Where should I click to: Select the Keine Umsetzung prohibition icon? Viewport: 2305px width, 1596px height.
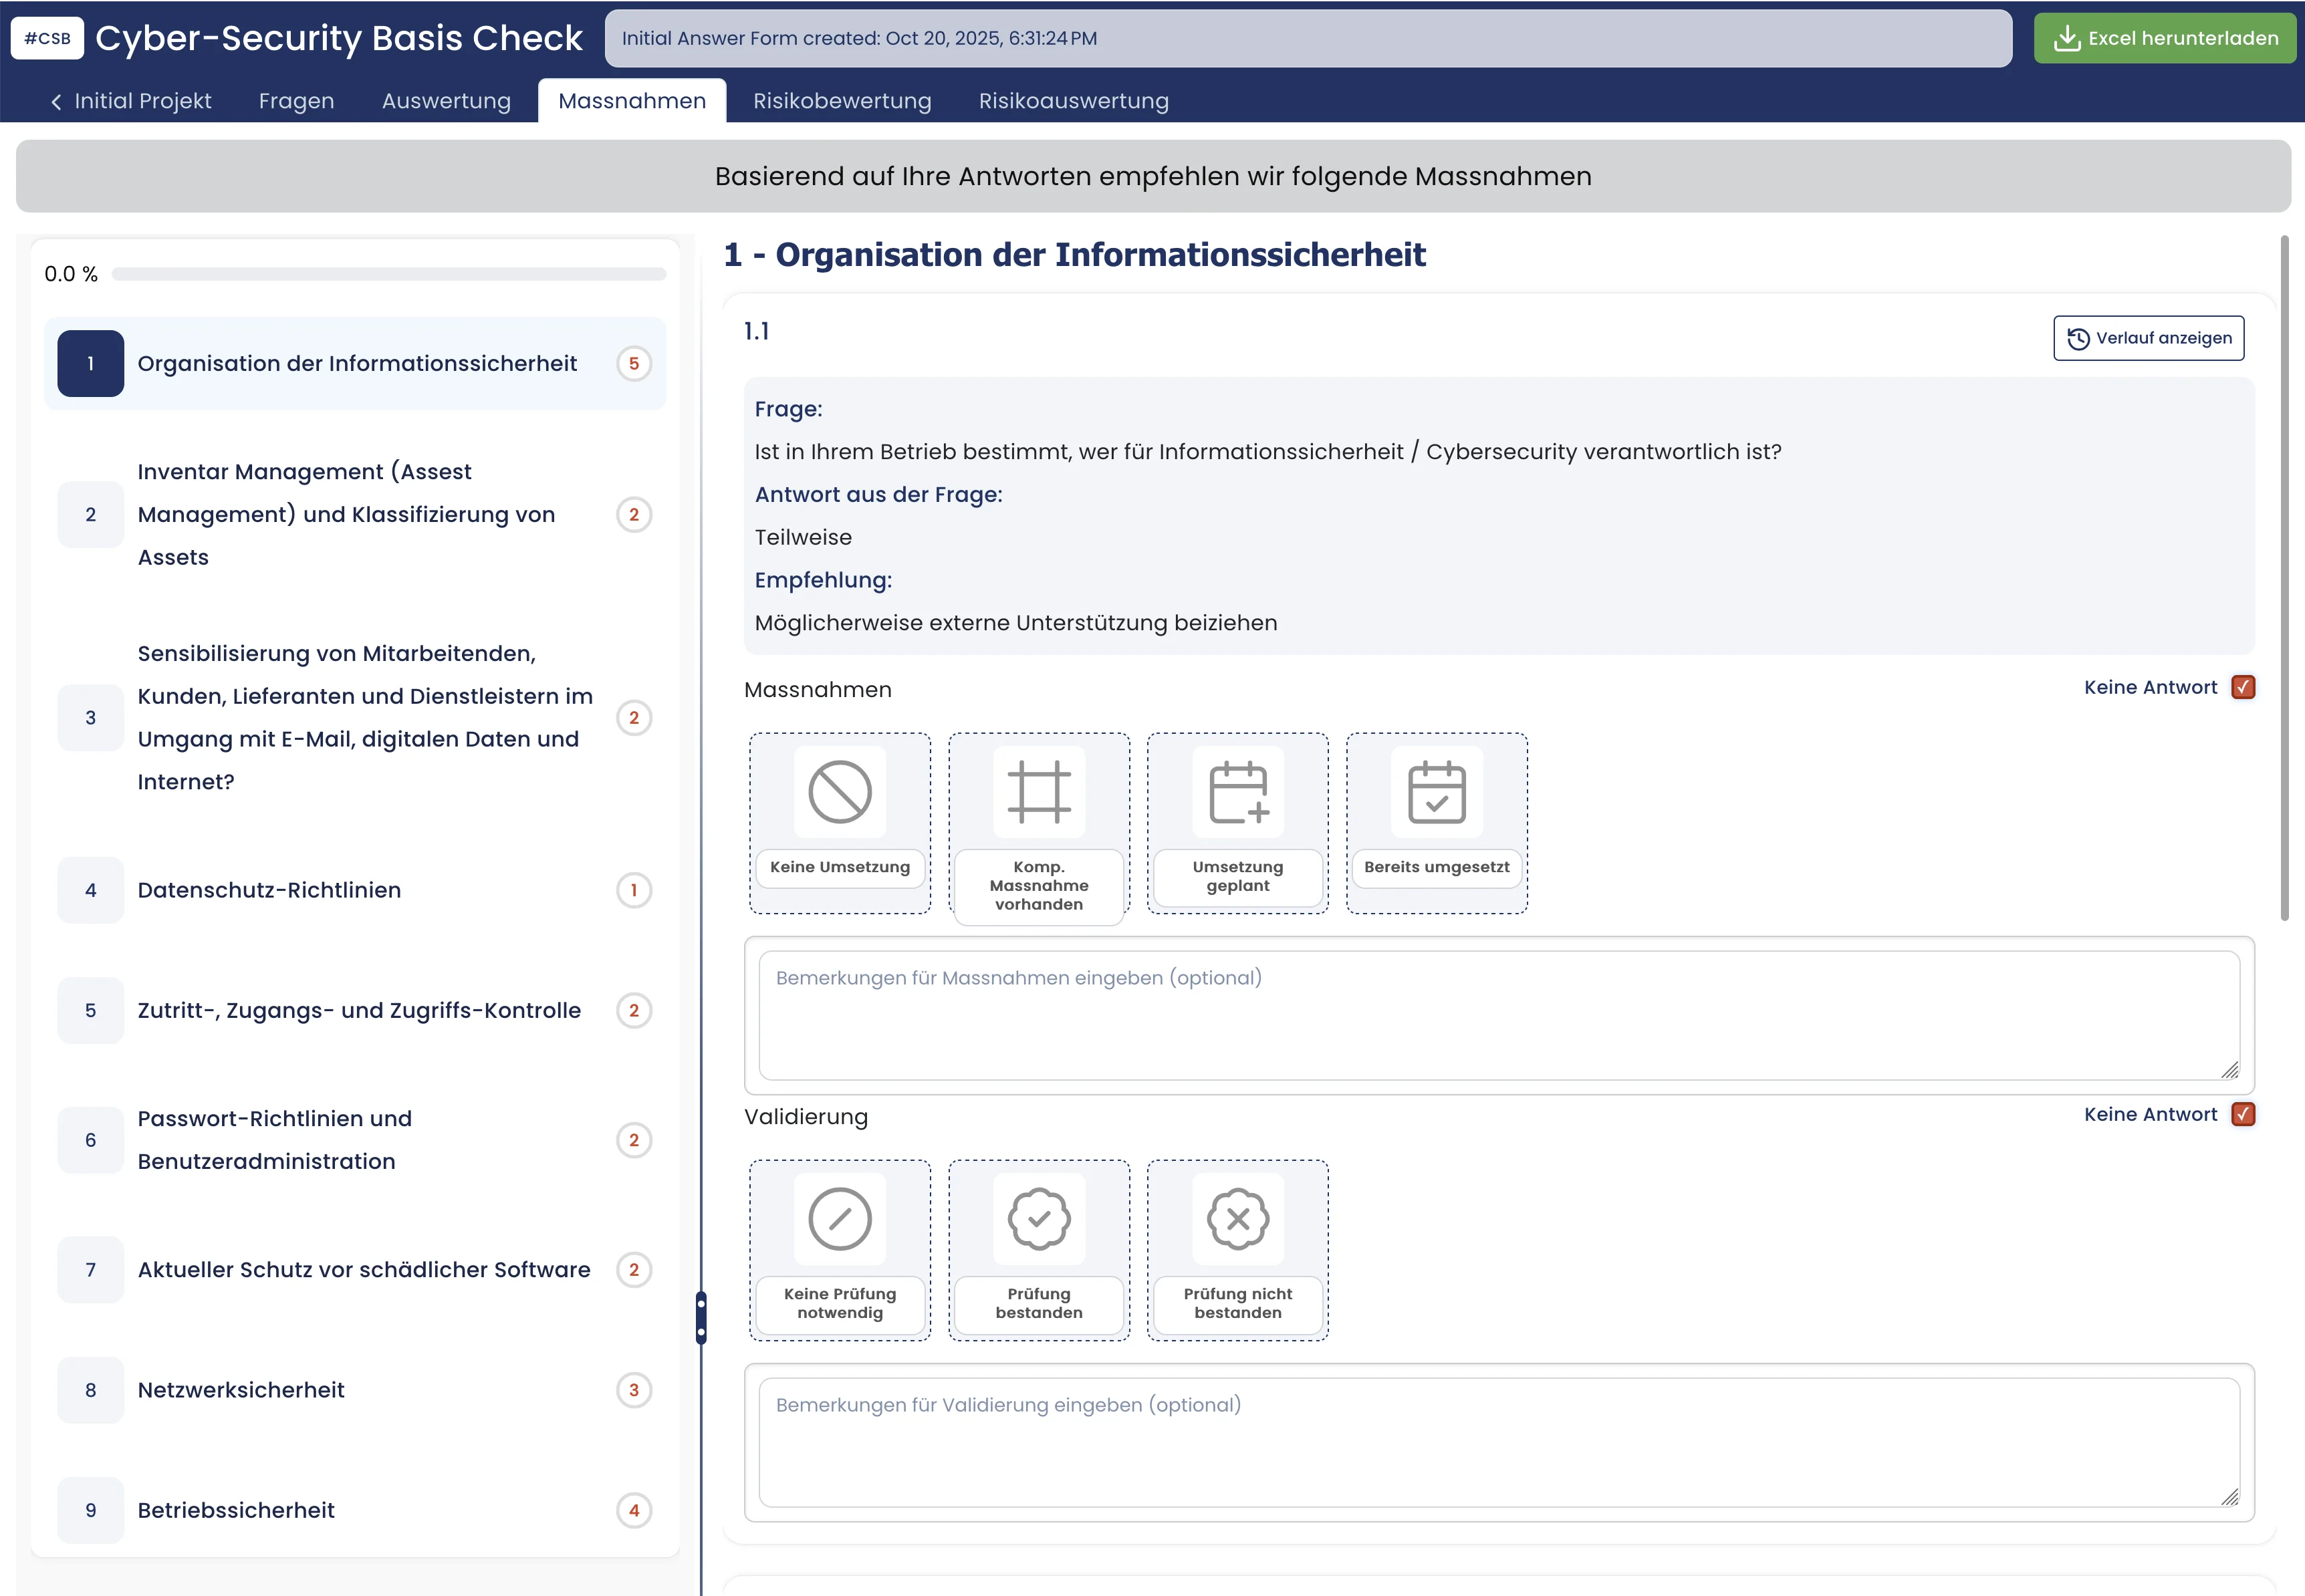[840, 791]
